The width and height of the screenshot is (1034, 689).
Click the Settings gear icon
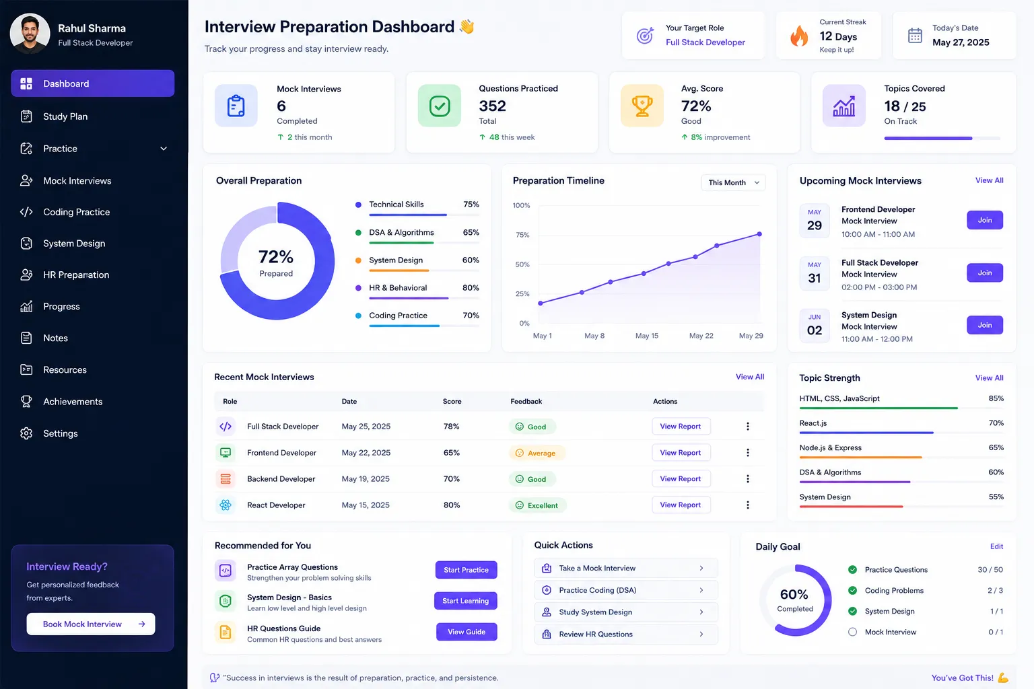pyautogui.click(x=26, y=433)
